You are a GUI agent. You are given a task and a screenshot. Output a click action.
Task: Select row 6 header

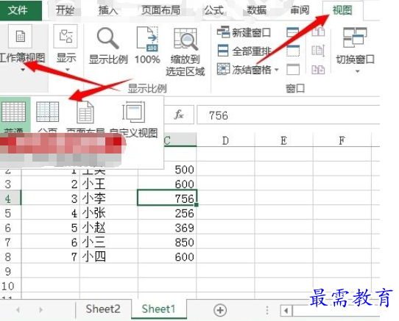[10, 227]
